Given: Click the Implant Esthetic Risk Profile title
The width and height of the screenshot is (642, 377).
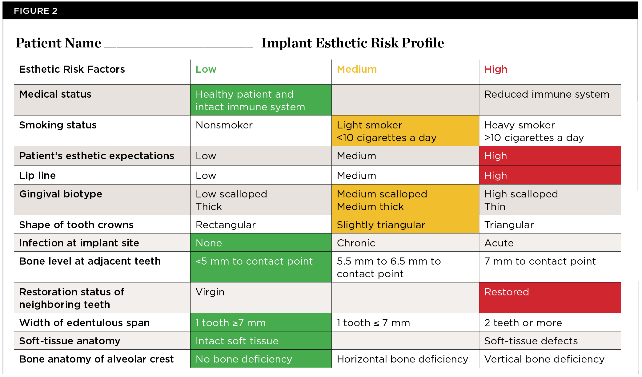Looking at the screenshot, I should point(352,43).
